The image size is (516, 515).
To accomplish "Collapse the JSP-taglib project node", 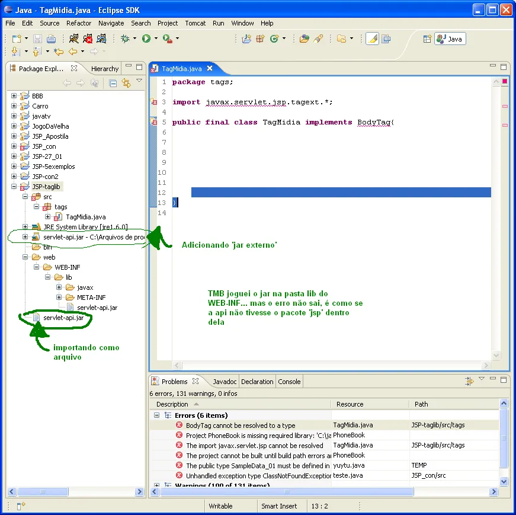I will click(x=14, y=187).
